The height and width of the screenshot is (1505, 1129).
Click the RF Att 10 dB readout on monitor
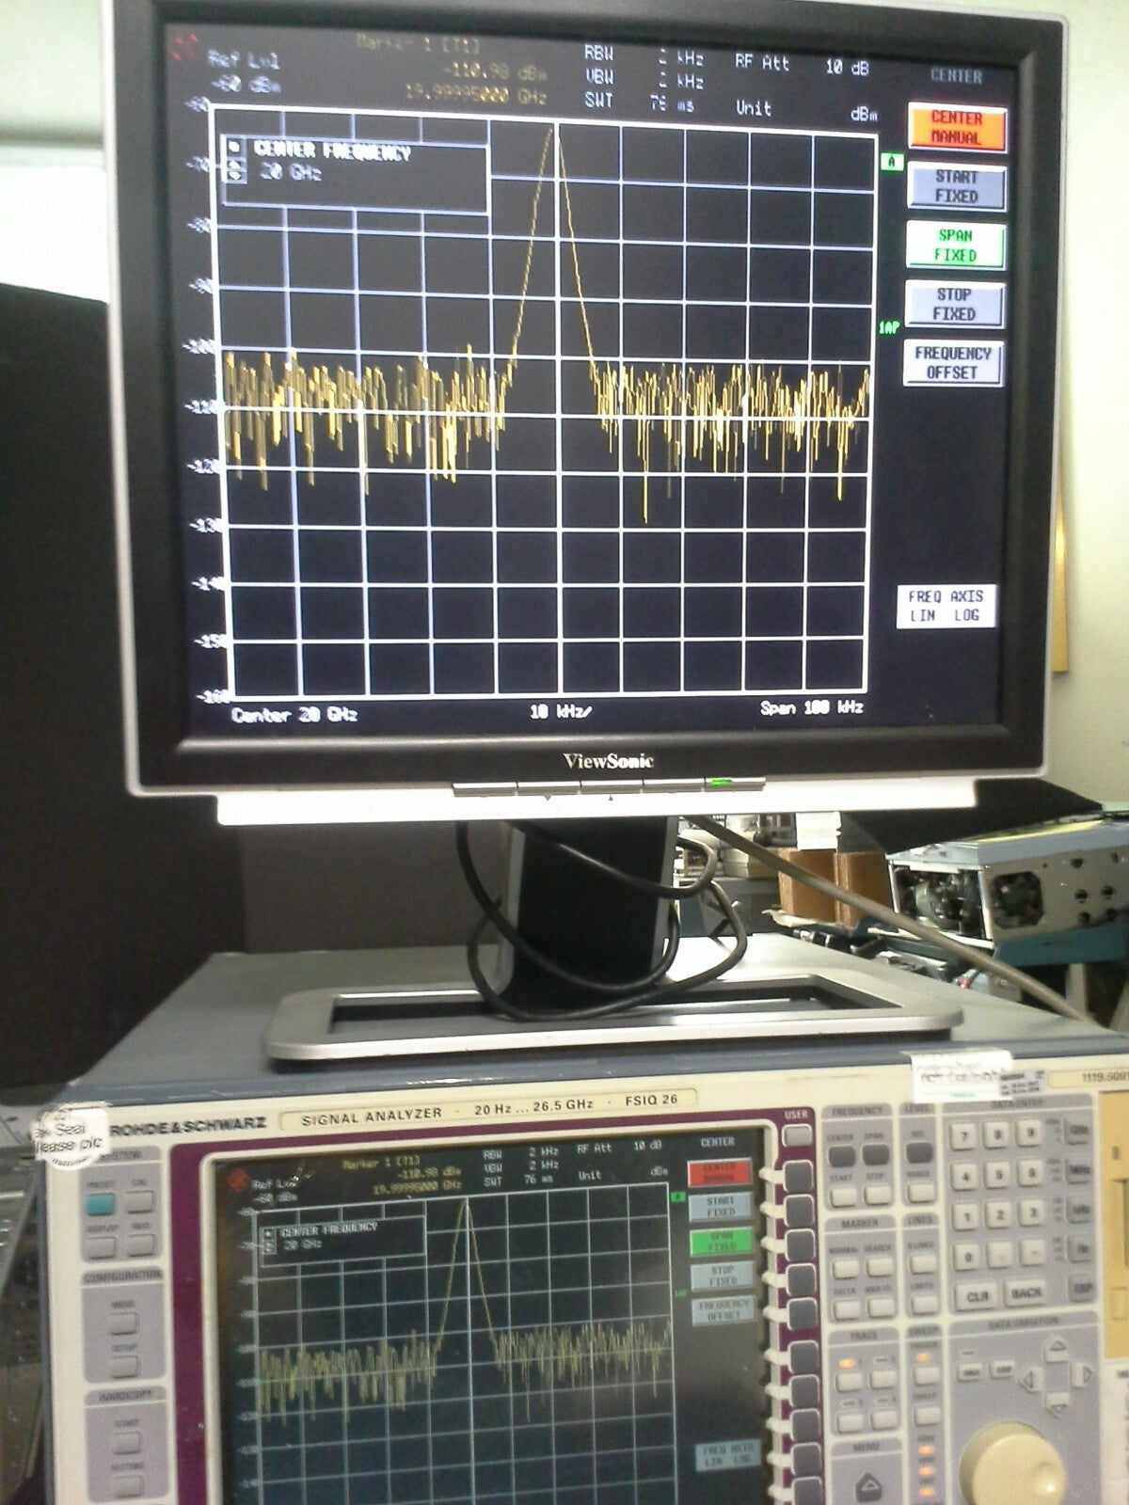tap(801, 65)
